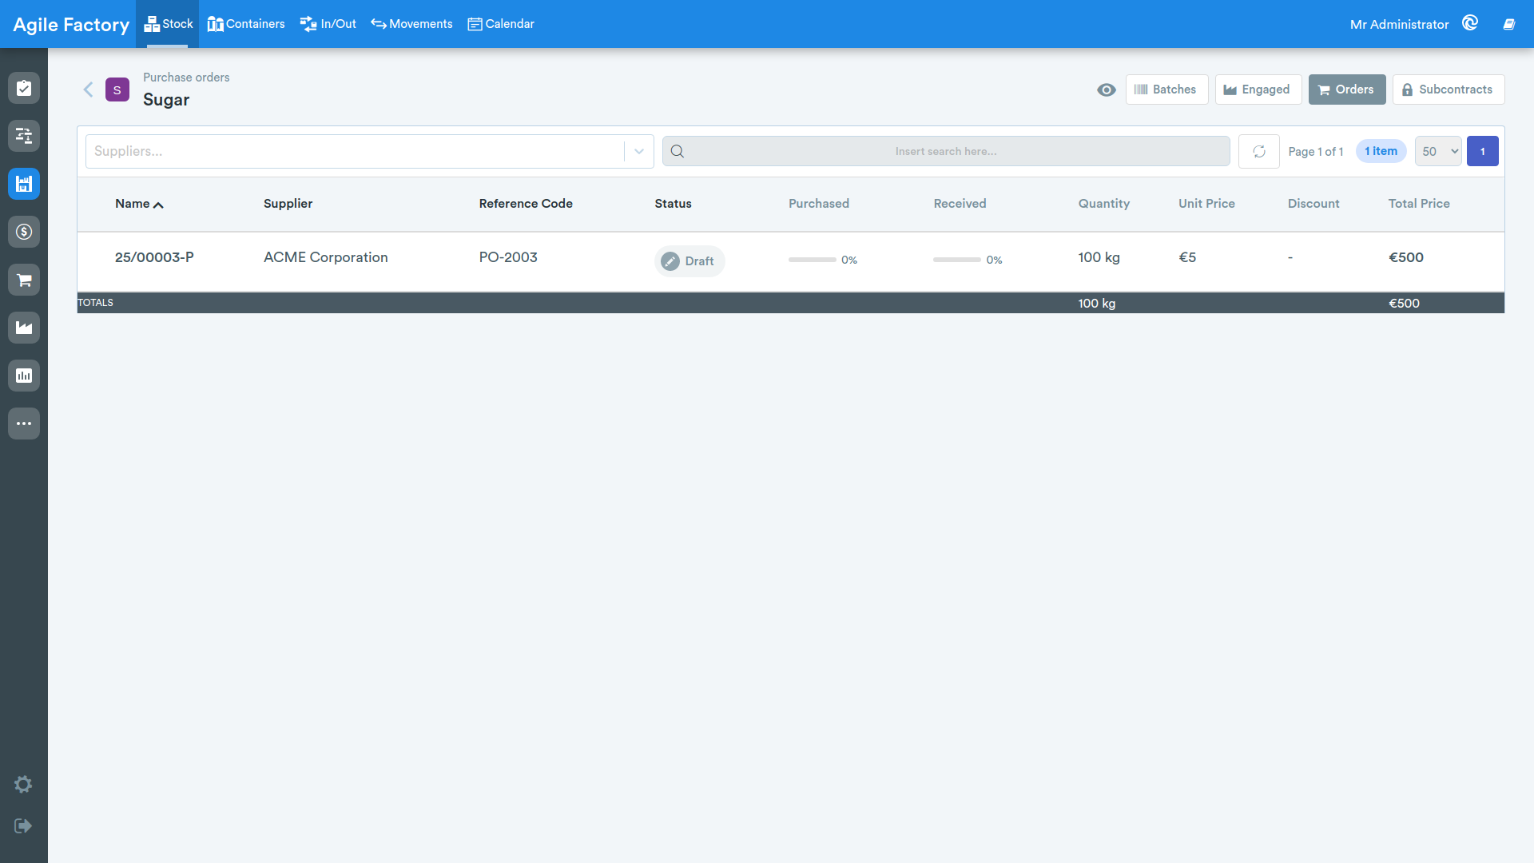Screen dimensions: 1534x863
Task: Switch to the Stock tab
Action: (x=169, y=24)
